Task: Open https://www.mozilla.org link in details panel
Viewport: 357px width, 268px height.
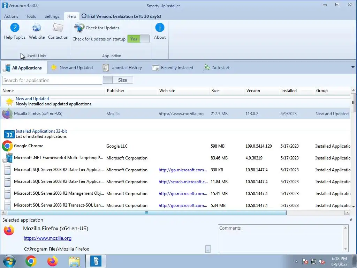Action: 47,238
